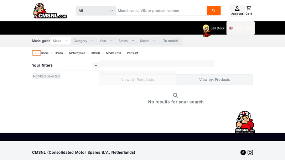Screen dimensions: 285x160
Task: Click the CMSNL.com logo in the header
Action: pyautogui.click(x=50, y=11)
